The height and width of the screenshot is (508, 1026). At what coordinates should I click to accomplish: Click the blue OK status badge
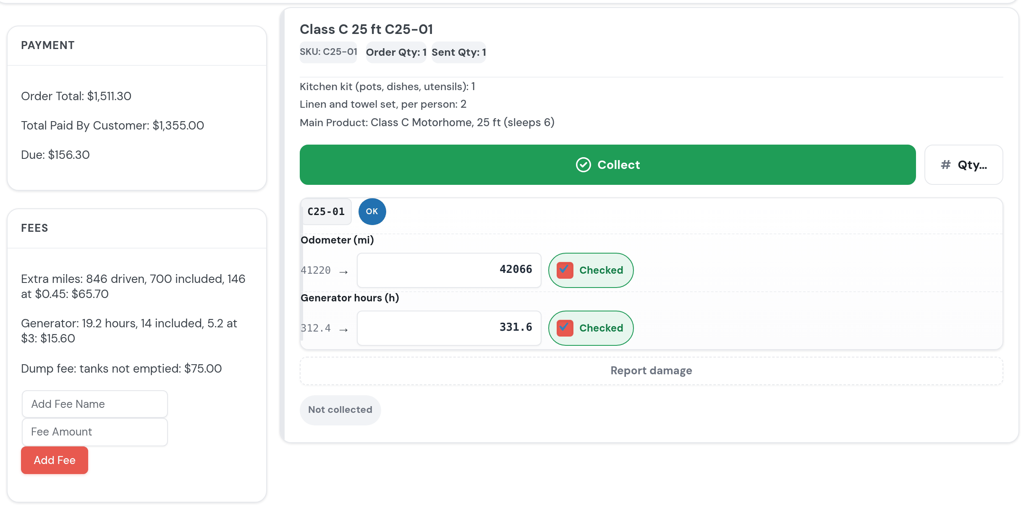tap(372, 212)
